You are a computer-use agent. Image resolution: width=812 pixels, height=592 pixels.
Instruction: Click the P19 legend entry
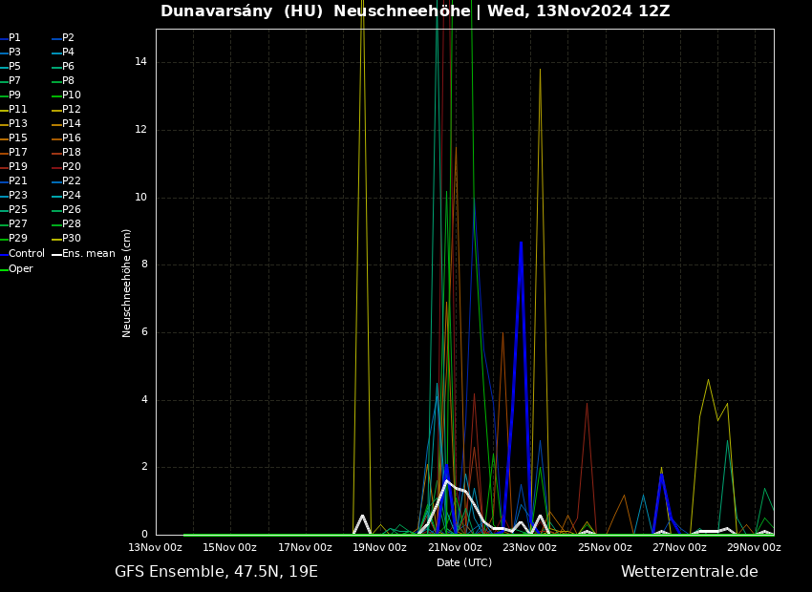coord(18,167)
